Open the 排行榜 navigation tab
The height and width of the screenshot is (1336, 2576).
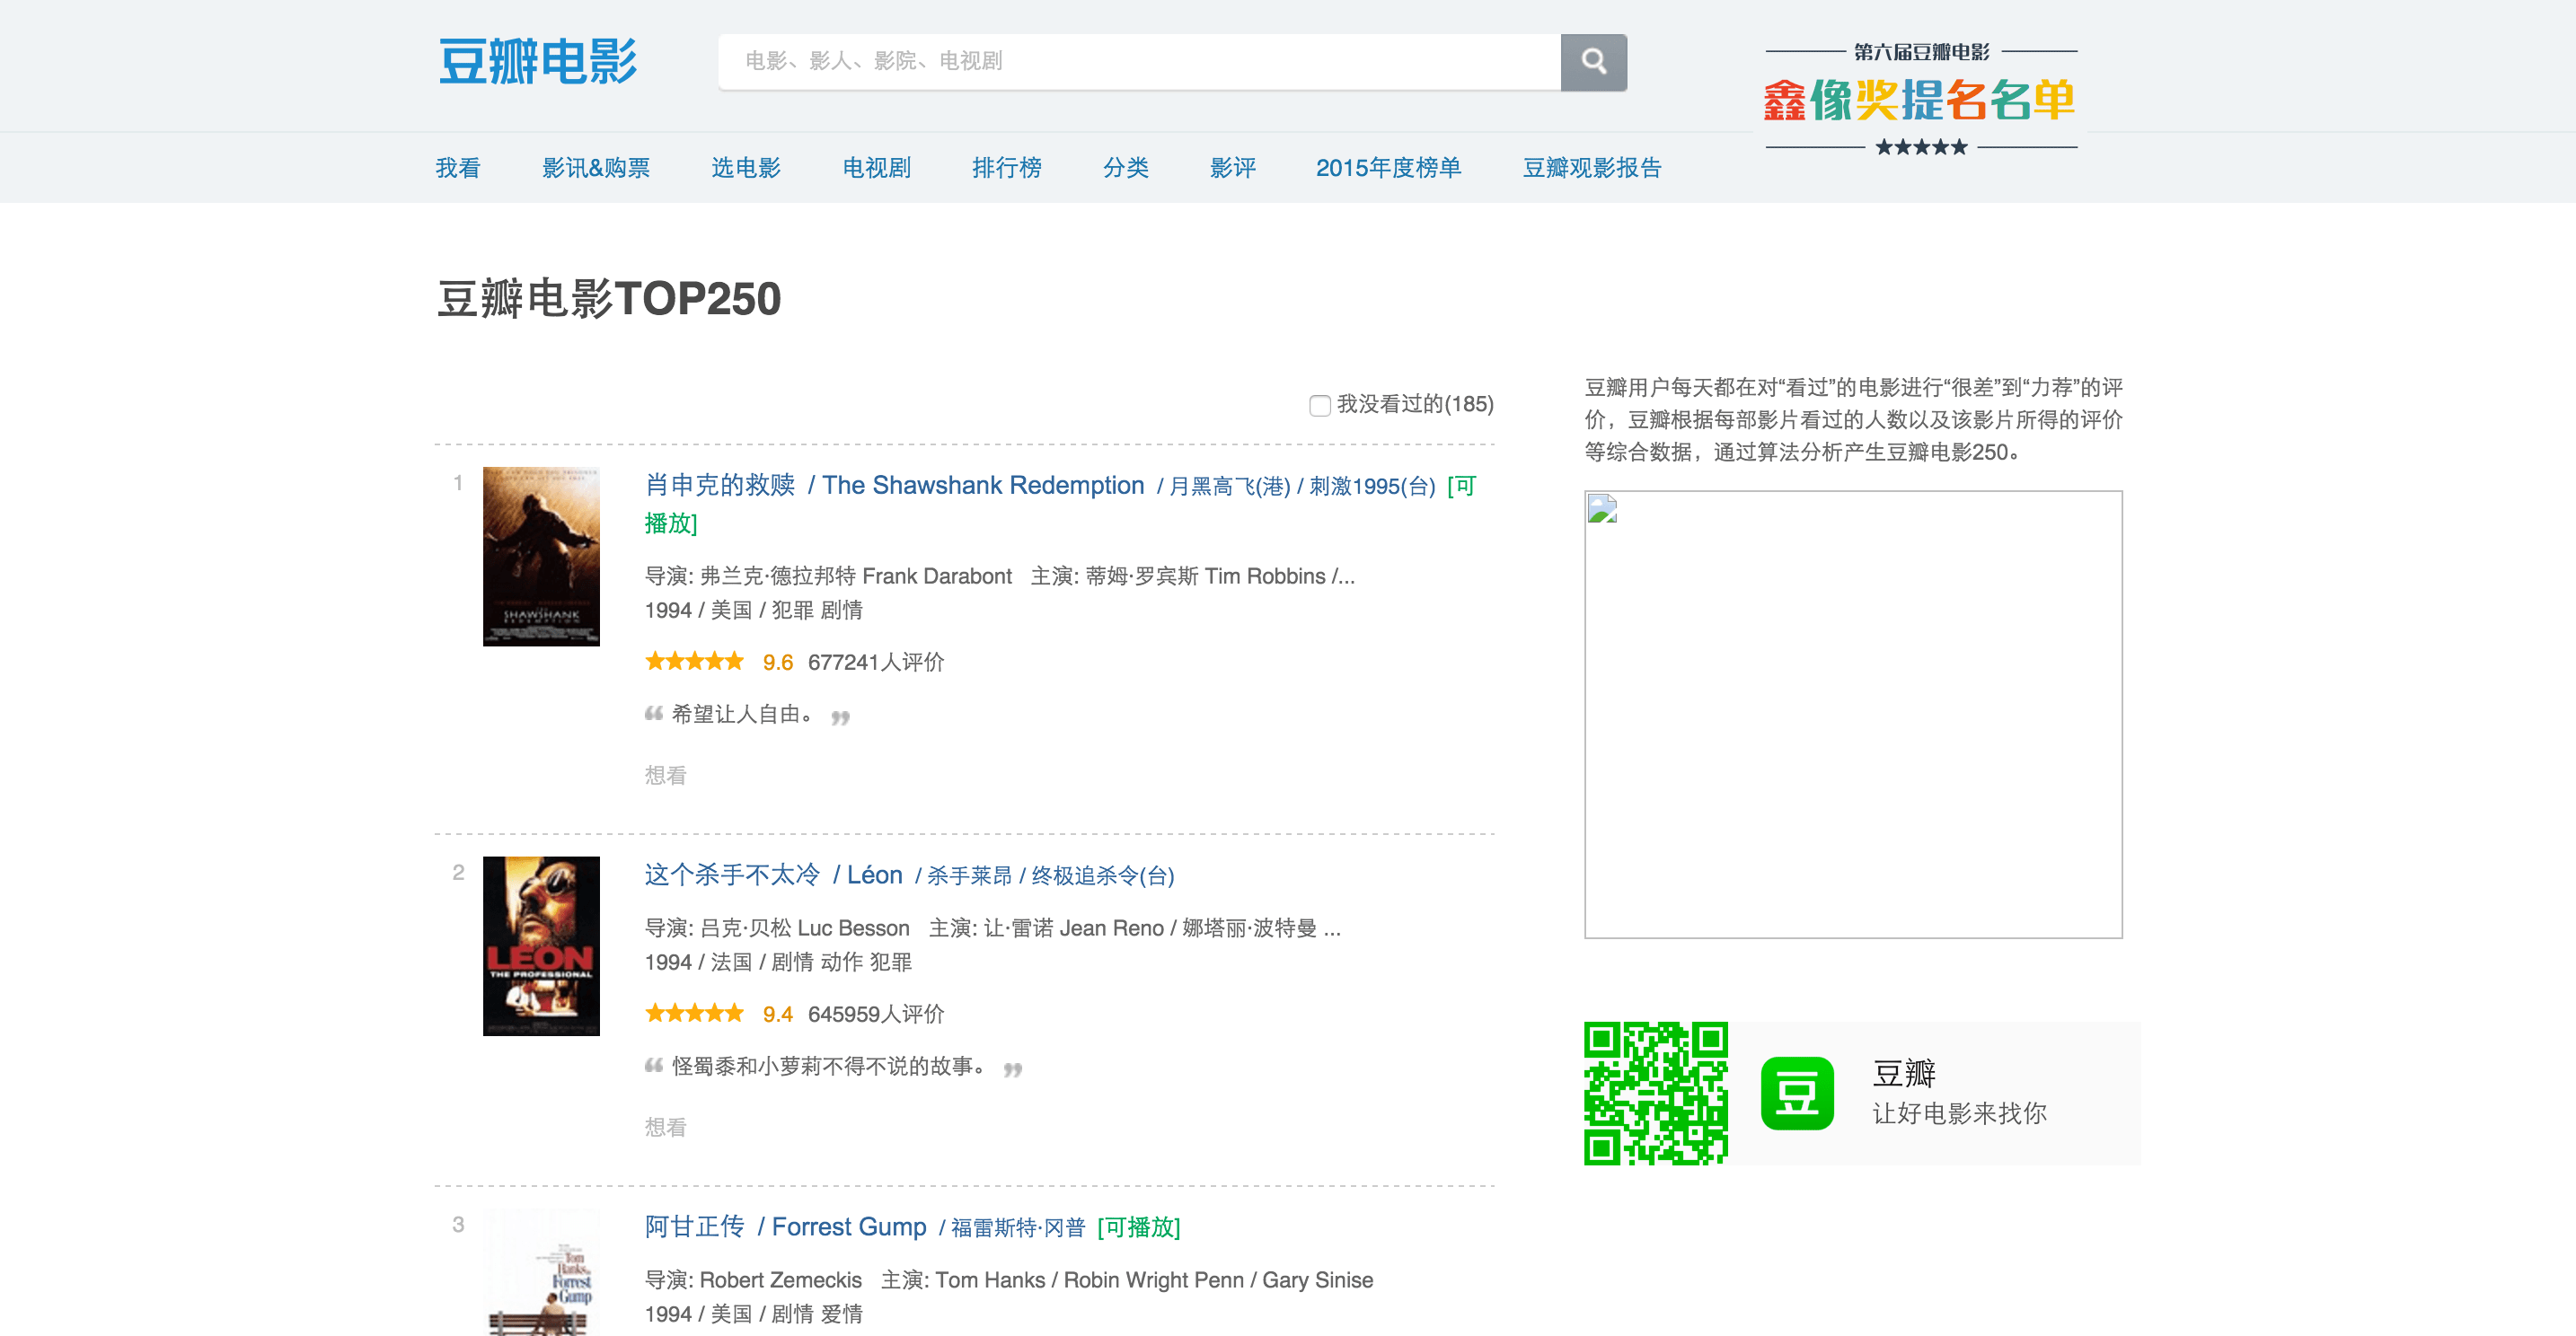(x=1006, y=168)
